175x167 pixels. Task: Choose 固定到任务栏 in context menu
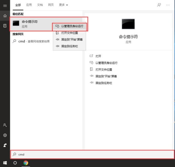tap(69, 46)
